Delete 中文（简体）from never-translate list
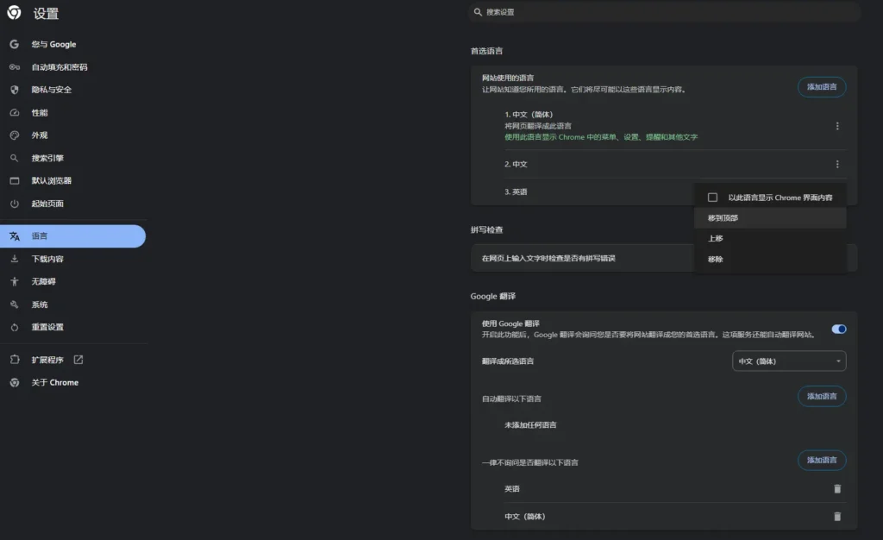This screenshot has height=540, width=883. 836,517
